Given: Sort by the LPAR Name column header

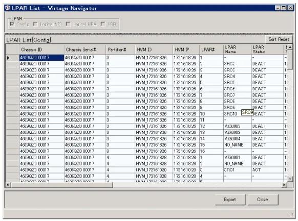Looking at the screenshot, I should pos(237,50).
